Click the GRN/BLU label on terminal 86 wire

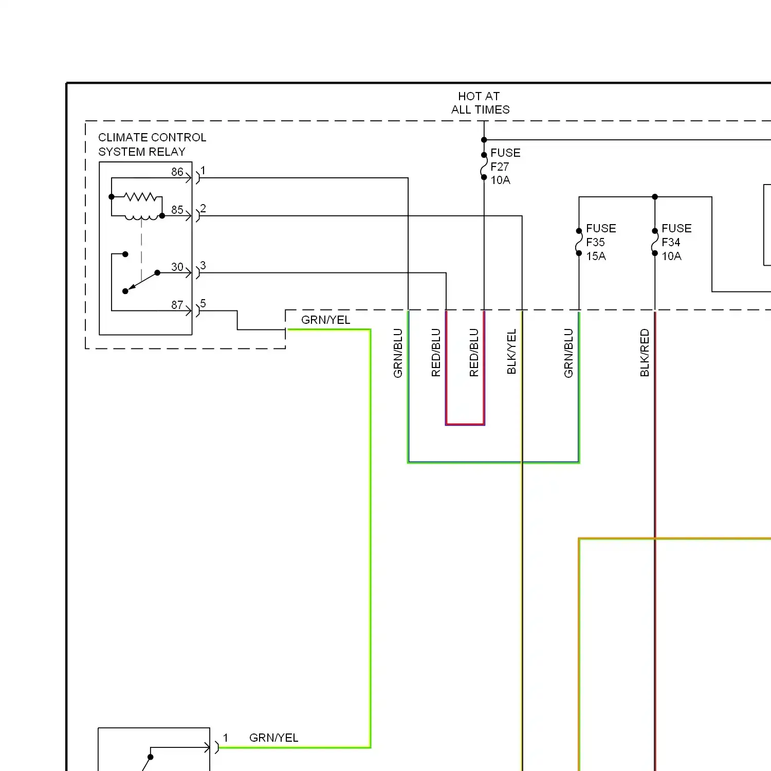(x=398, y=353)
